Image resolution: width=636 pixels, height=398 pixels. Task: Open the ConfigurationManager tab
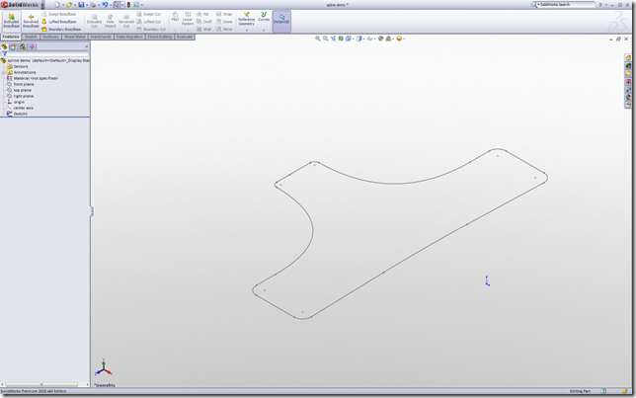23,47
